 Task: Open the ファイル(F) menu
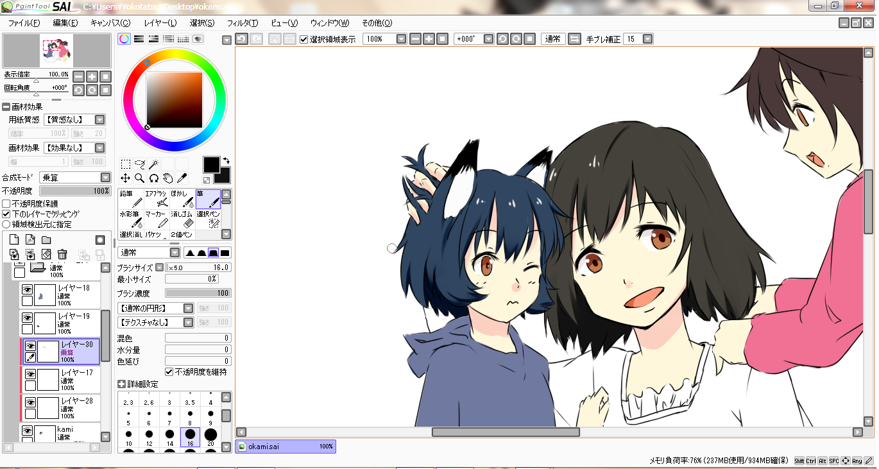(24, 23)
